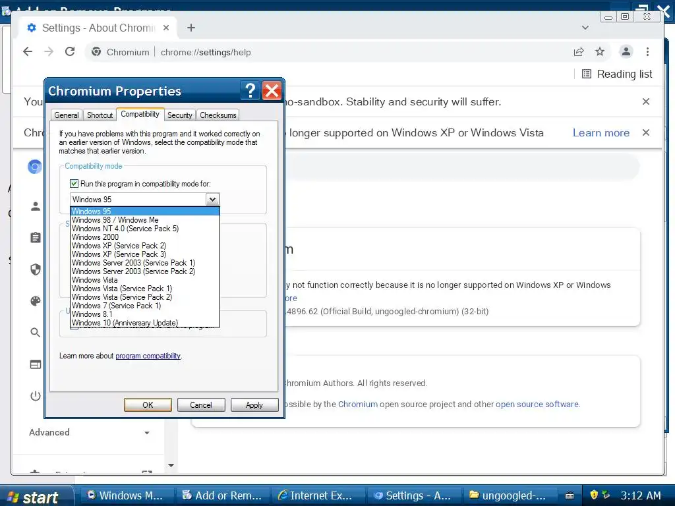Click the help question mark button
Viewport: 675px width, 506px height.
pyautogui.click(x=250, y=91)
